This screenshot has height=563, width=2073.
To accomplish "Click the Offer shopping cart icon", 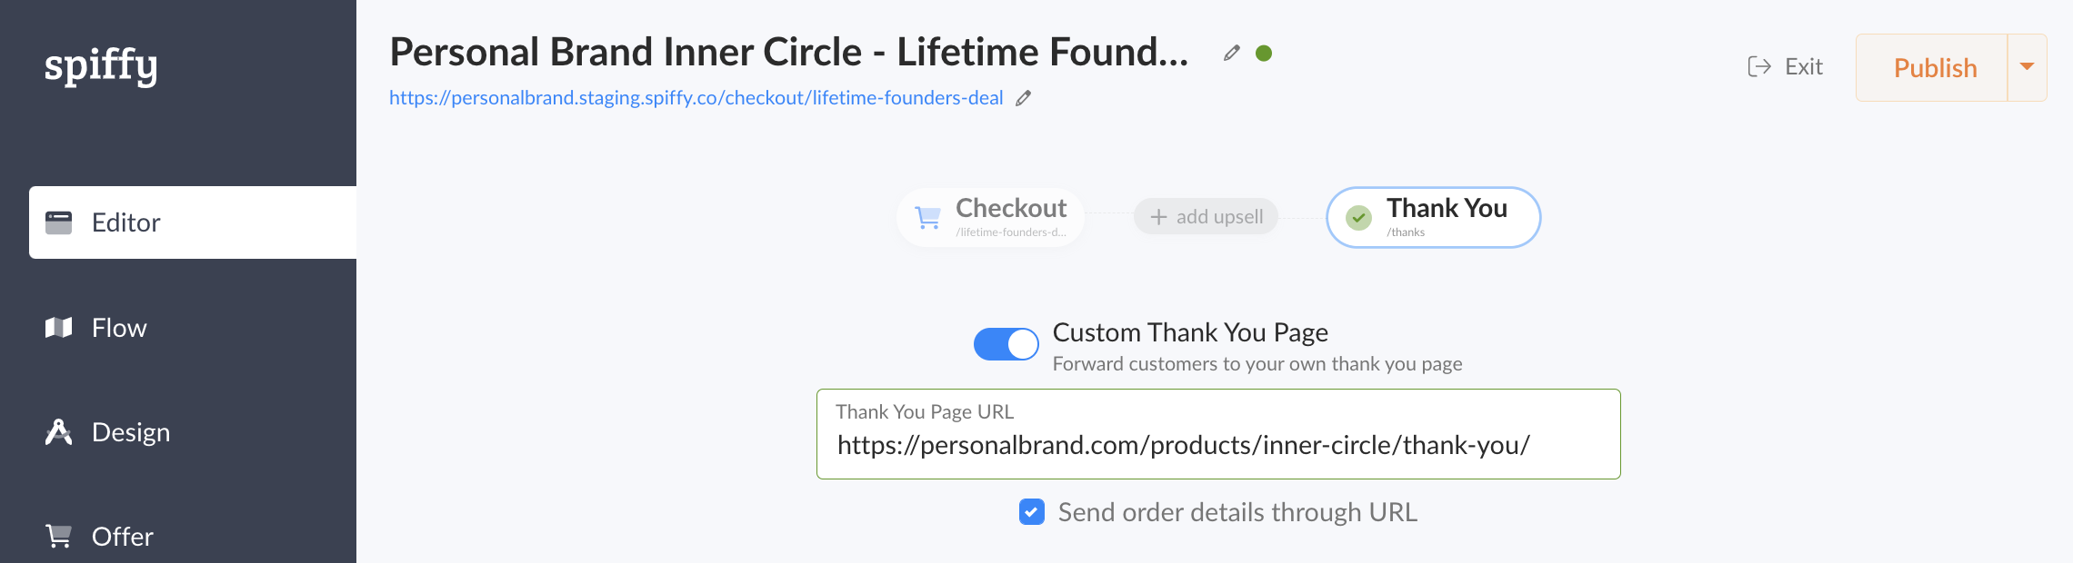I will (58, 536).
